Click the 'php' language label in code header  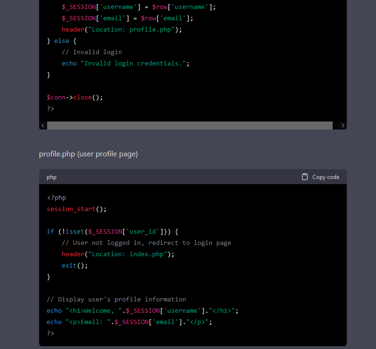[x=51, y=177]
